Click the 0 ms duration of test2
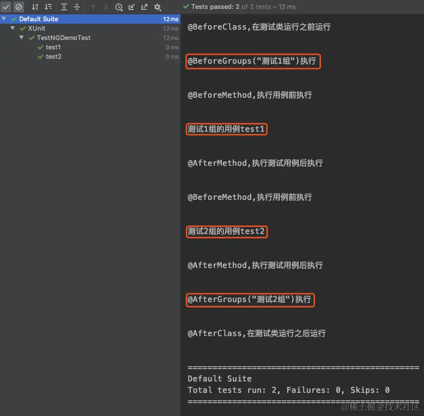Screen dimensions: 424x416 pyautogui.click(x=172, y=57)
